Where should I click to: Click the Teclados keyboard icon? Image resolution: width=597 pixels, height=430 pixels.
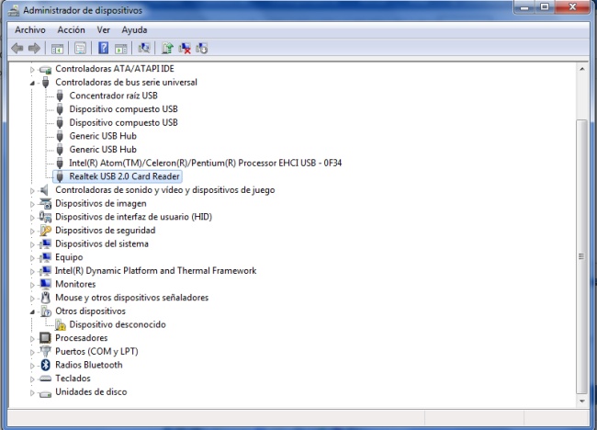(45, 379)
